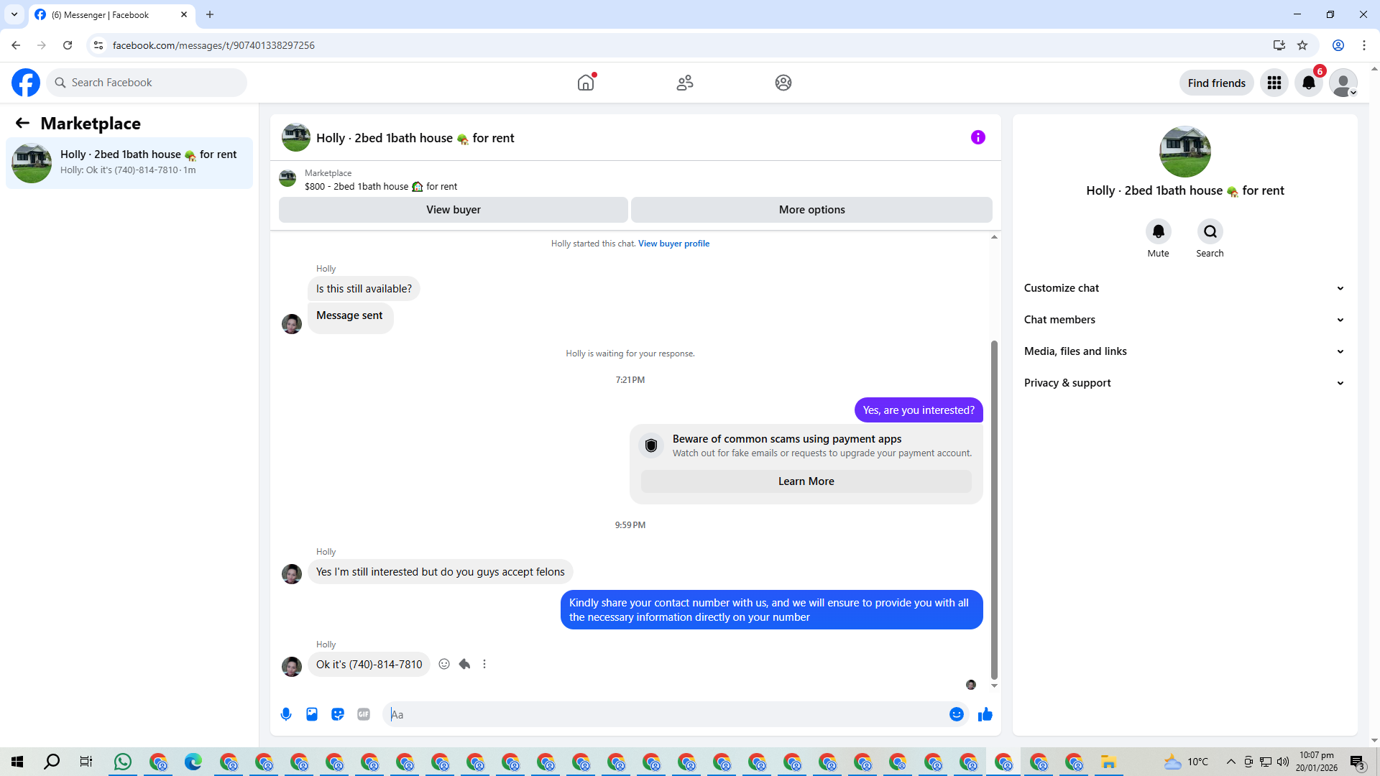Open a new browser tab
Image resolution: width=1380 pixels, height=776 pixels.
pyautogui.click(x=210, y=14)
